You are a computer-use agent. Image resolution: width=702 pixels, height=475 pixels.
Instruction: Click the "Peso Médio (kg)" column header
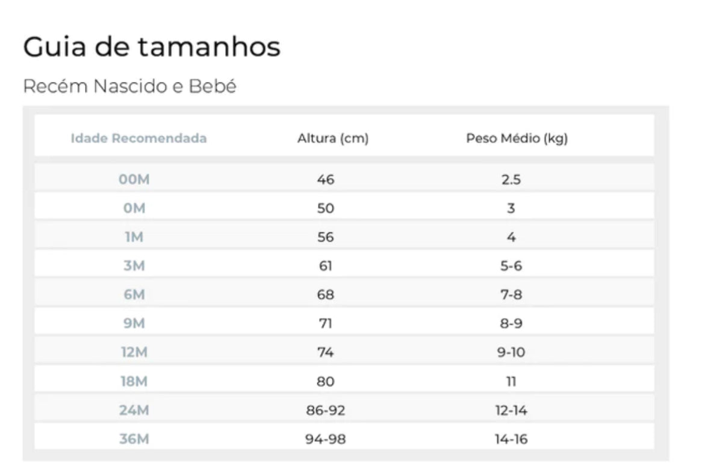pyautogui.click(x=517, y=138)
